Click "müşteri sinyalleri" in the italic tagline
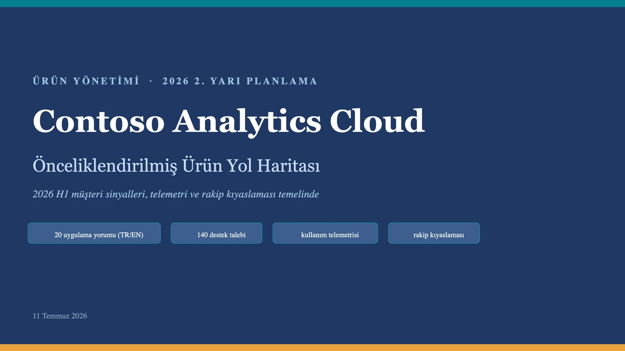This screenshot has height=351, width=625. click(x=109, y=195)
